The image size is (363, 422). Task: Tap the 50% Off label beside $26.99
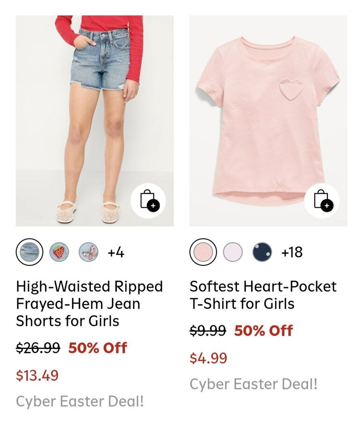tap(98, 348)
